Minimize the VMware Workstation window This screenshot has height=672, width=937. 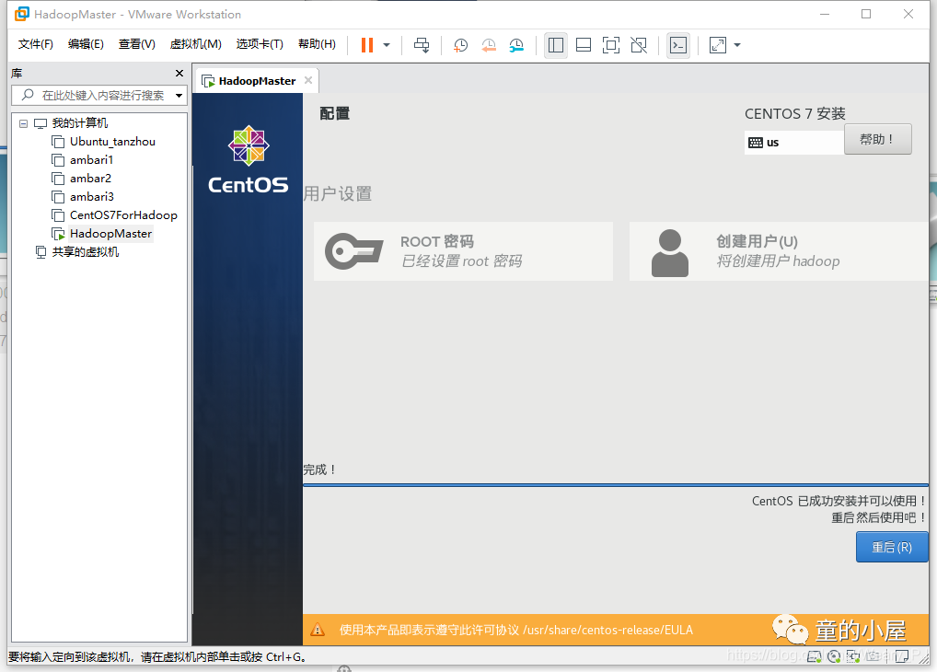825,15
